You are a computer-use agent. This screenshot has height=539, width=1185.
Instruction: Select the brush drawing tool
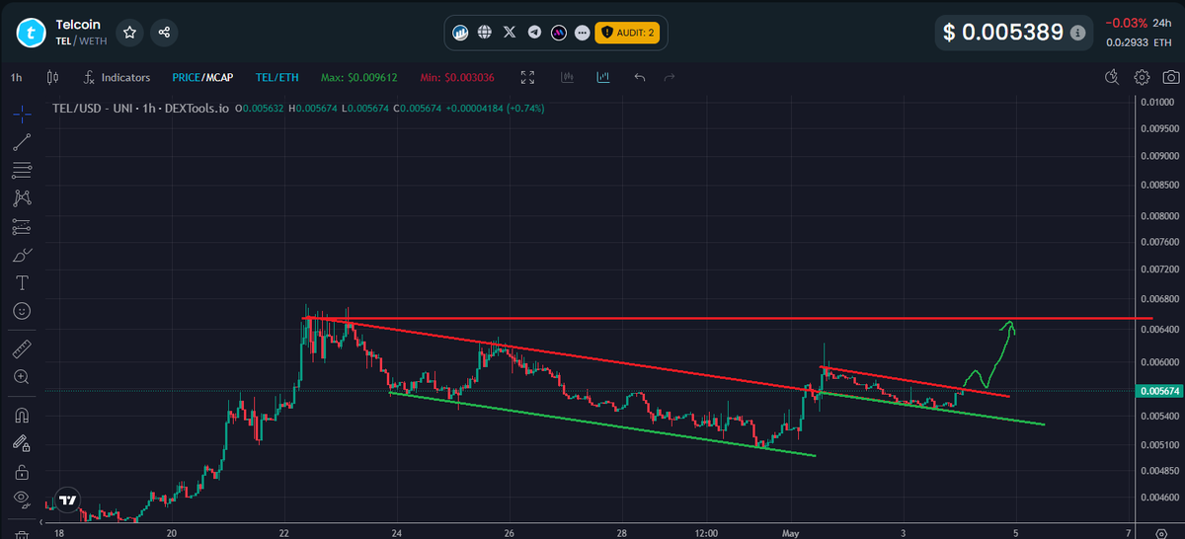[x=22, y=255]
